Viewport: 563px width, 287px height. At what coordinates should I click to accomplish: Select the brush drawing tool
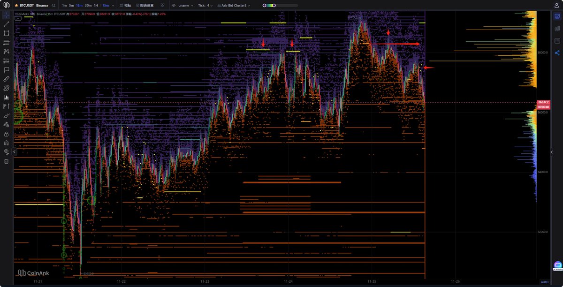pyautogui.click(x=6, y=116)
